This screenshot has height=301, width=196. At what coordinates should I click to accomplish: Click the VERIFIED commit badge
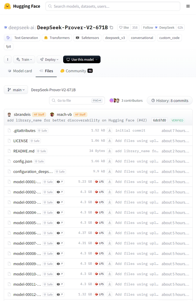177,120
